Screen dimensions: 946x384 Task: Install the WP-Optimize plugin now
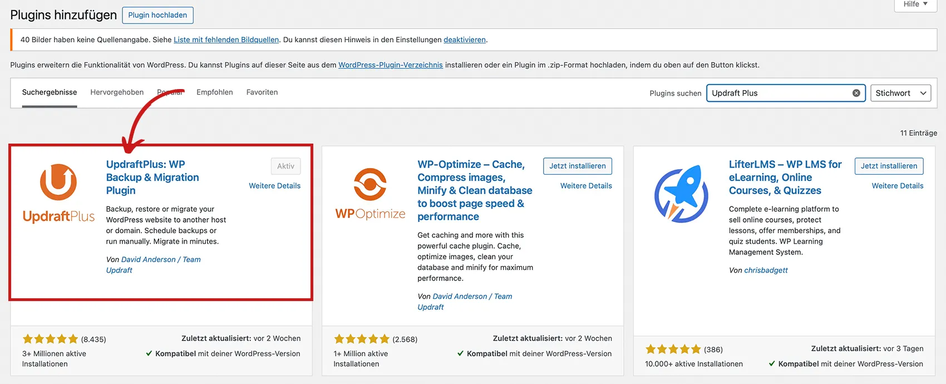577,166
